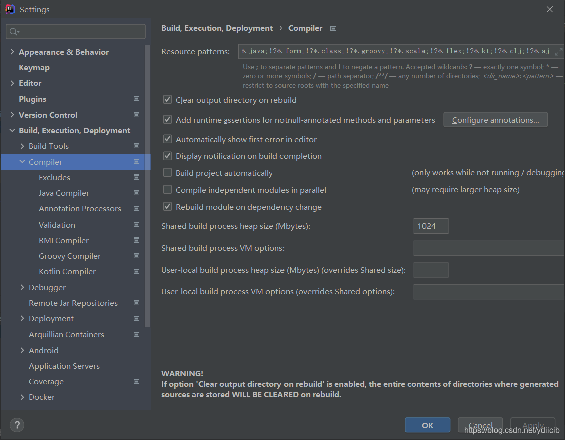Open the Keymap settings page
The height and width of the screenshot is (440, 565).
coord(34,68)
